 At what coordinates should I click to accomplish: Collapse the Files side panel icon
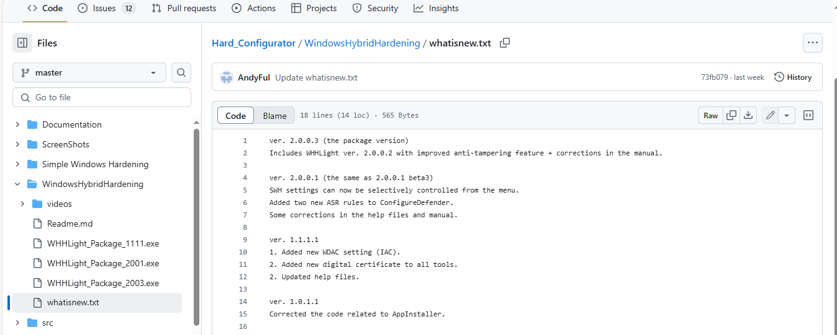[22, 43]
